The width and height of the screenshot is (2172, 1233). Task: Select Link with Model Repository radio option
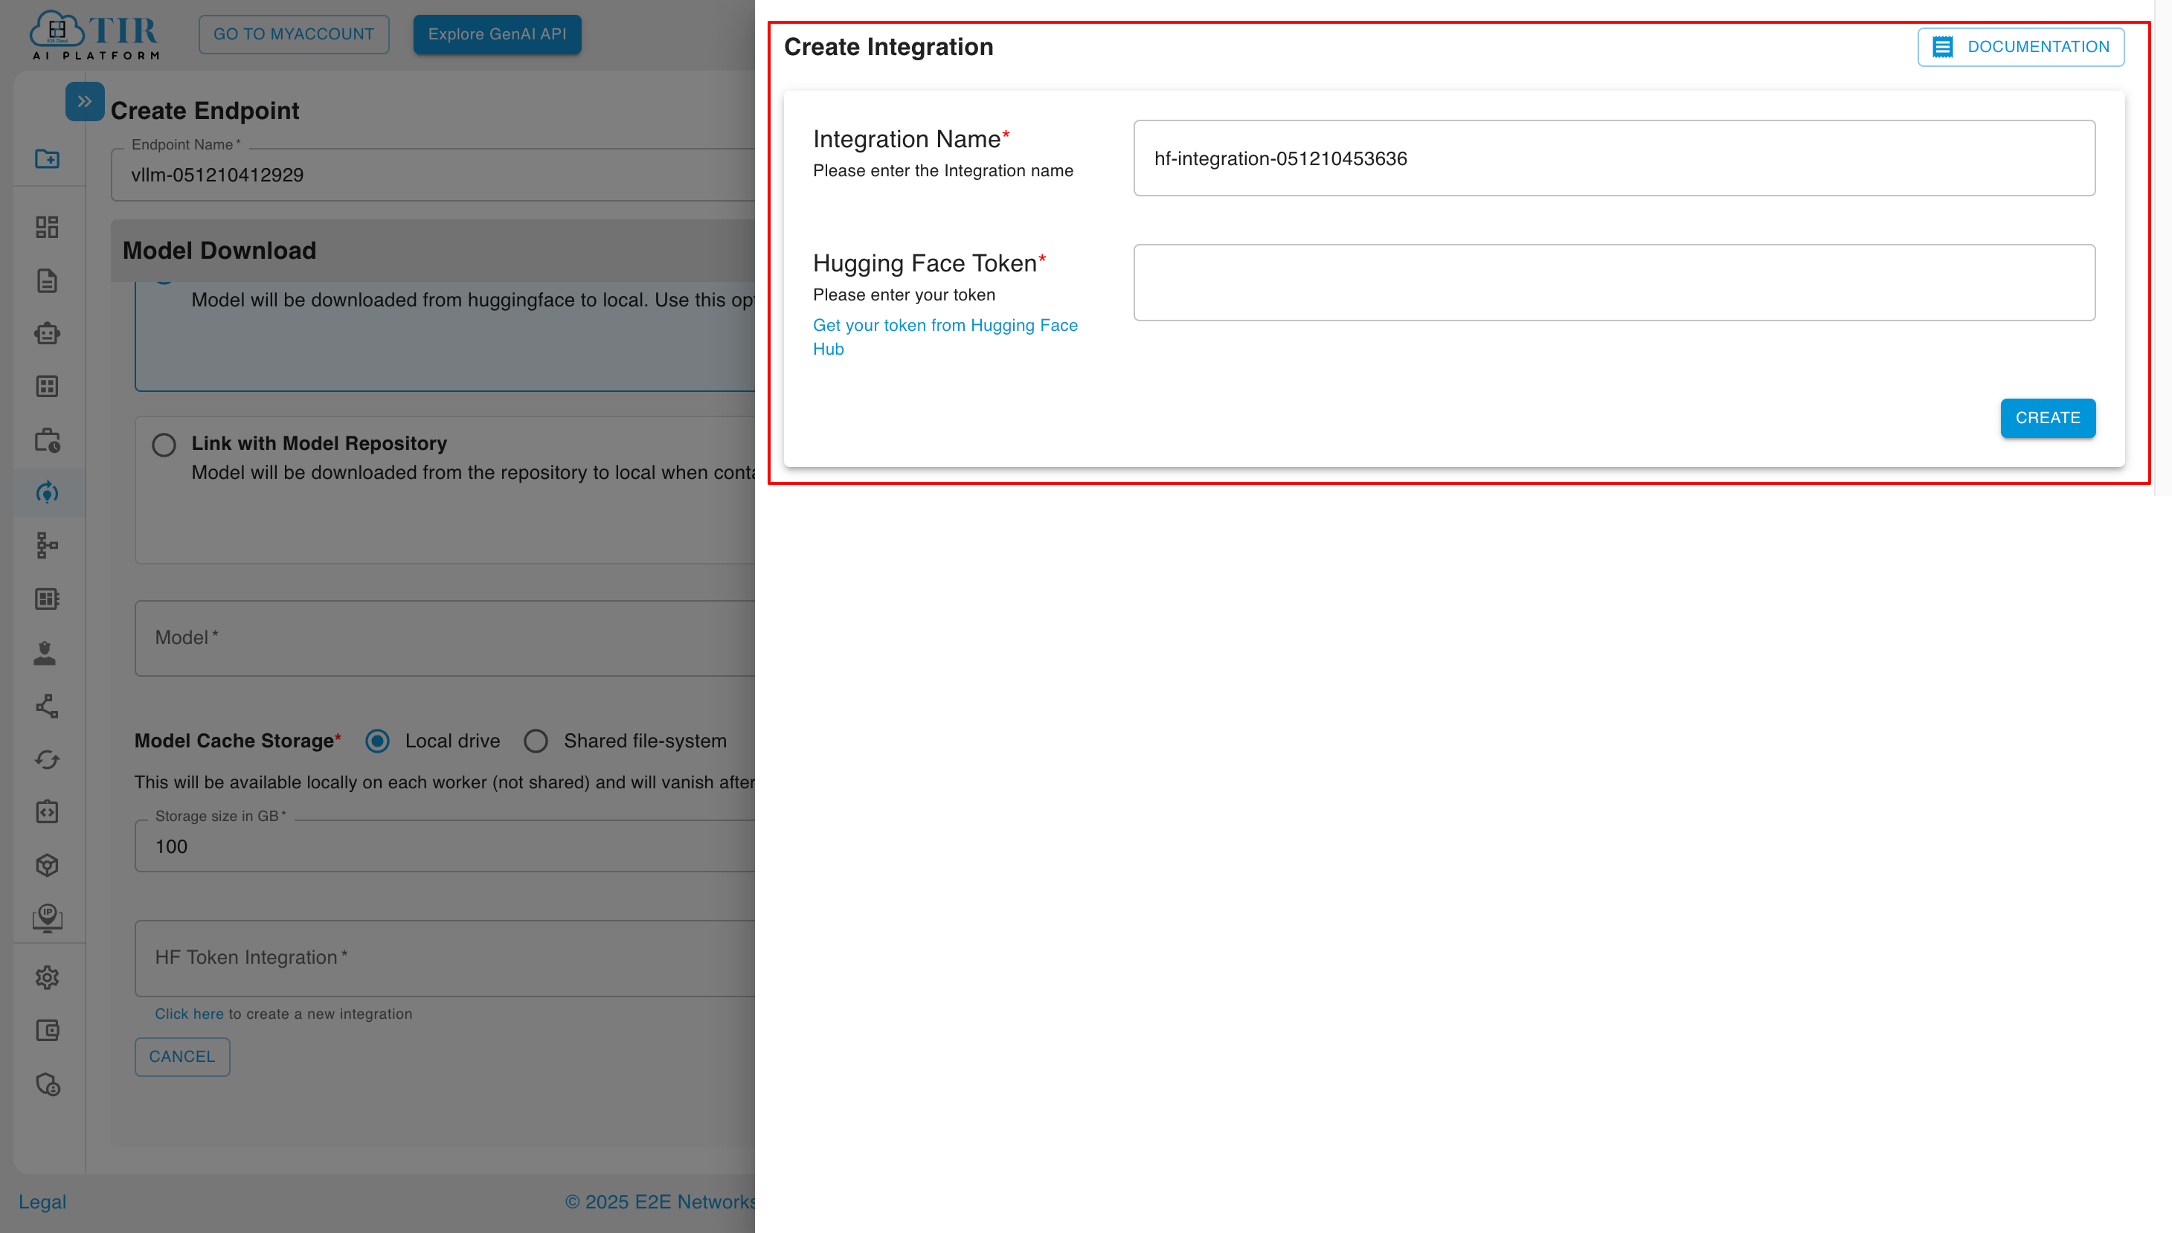(164, 445)
